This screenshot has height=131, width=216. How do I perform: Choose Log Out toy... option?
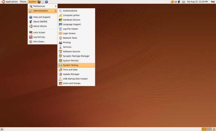click(43, 37)
